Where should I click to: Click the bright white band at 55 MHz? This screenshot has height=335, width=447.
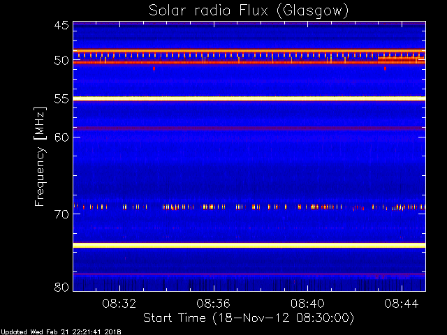click(x=249, y=98)
